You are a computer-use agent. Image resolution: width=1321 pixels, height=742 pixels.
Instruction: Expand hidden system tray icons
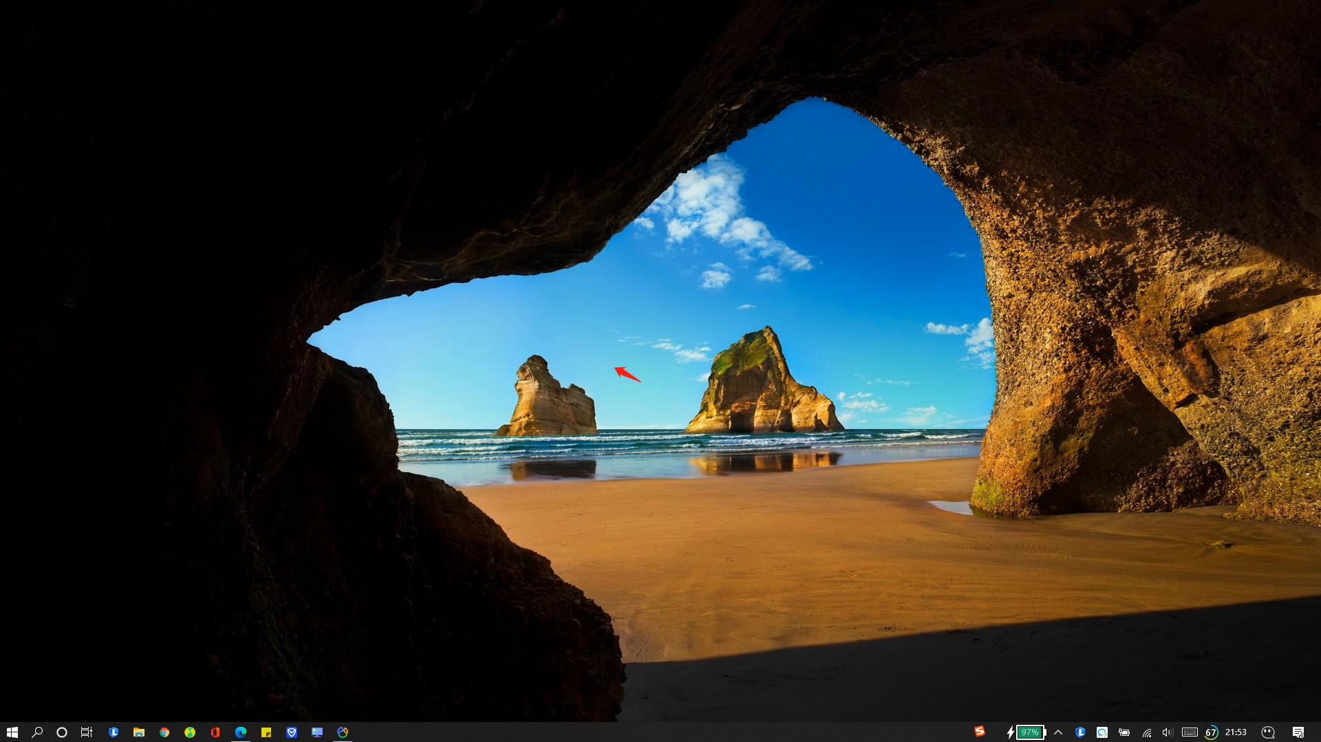tap(1058, 732)
